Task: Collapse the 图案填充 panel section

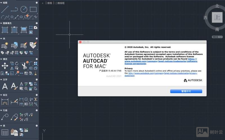Action: click(1, 23)
